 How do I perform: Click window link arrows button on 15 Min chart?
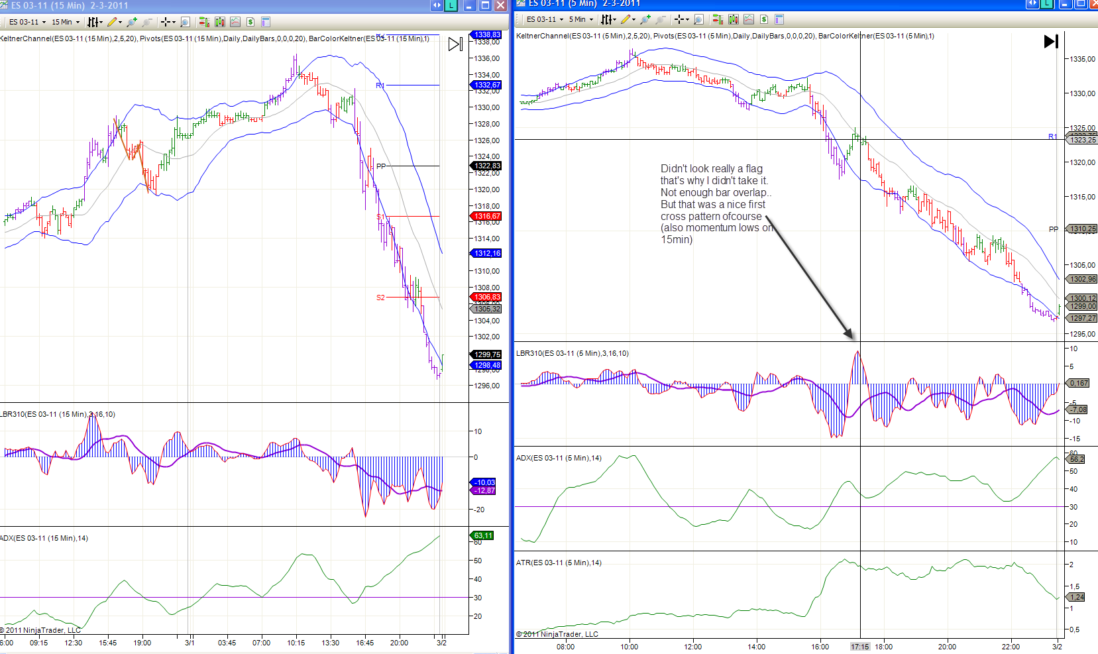click(437, 5)
